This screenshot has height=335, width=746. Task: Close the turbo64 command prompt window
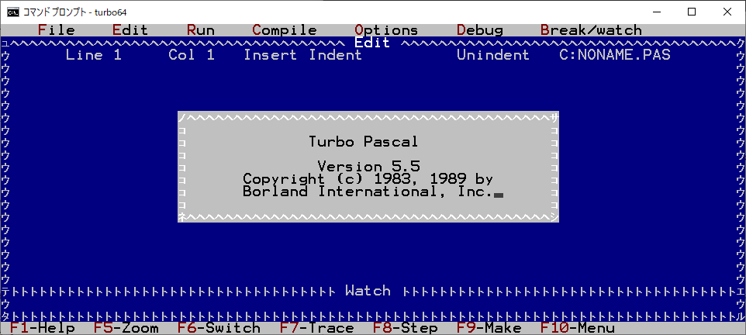[727, 12]
